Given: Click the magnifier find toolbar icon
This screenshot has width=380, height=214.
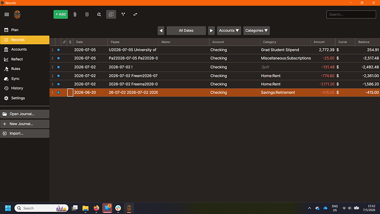Looking at the screenshot, I should point(99,14).
